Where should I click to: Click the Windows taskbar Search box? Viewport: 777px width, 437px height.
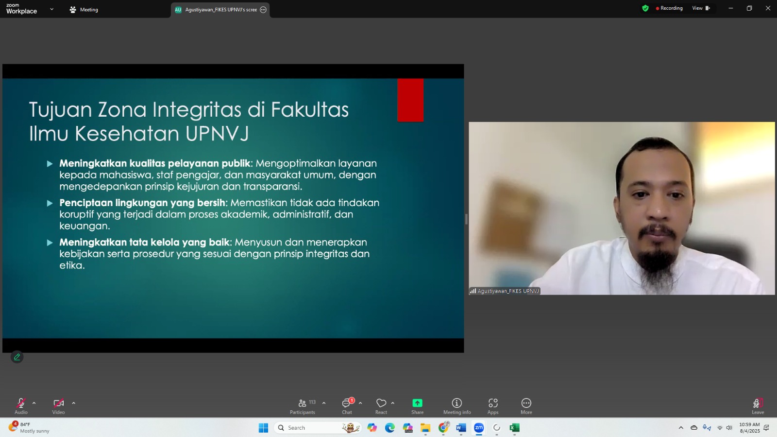311,428
